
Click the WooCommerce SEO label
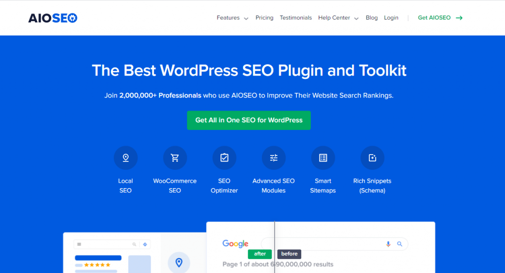(175, 186)
